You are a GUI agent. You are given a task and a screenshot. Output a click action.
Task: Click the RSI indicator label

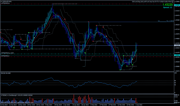6,73
